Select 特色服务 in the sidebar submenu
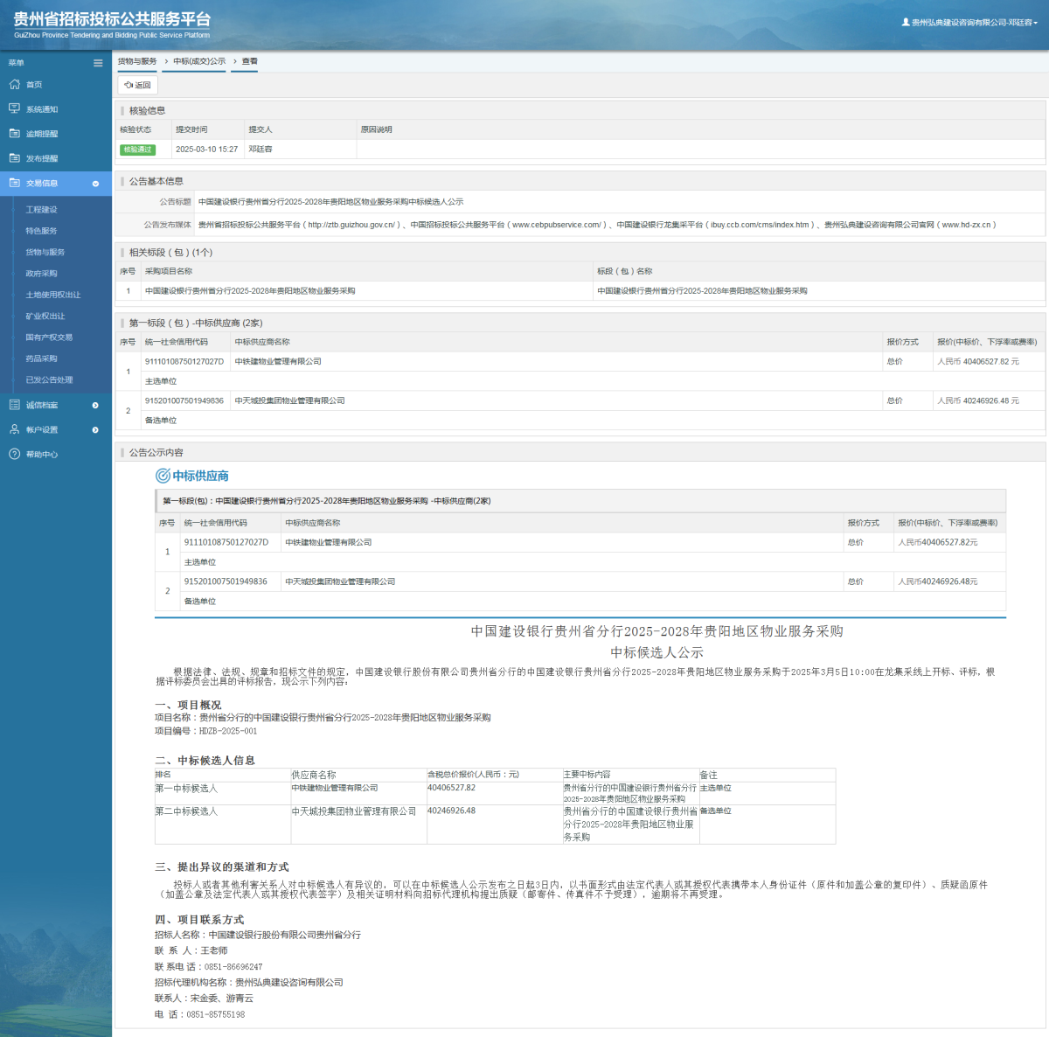Image resolution: width=1049 pixels, height=1037 pixels. click(x=41, y=231)
